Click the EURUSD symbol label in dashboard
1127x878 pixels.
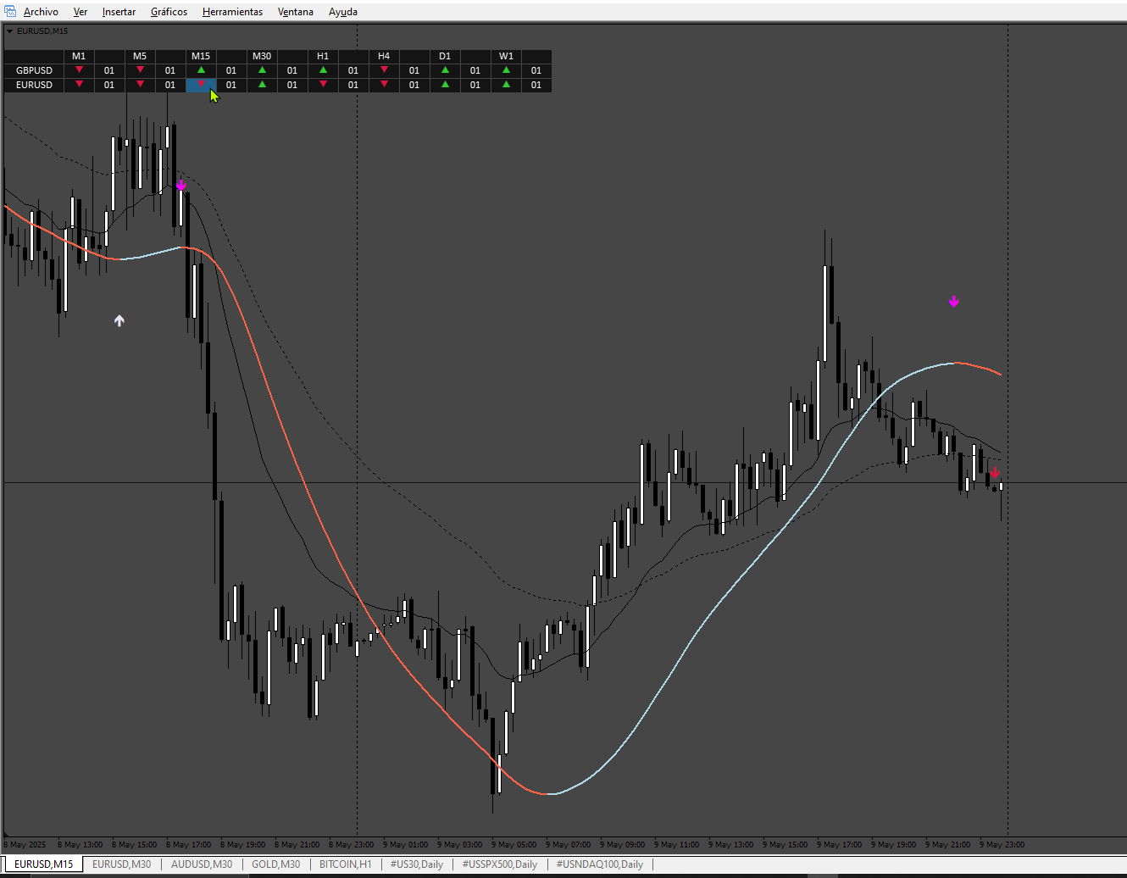[x=34, y=85]
